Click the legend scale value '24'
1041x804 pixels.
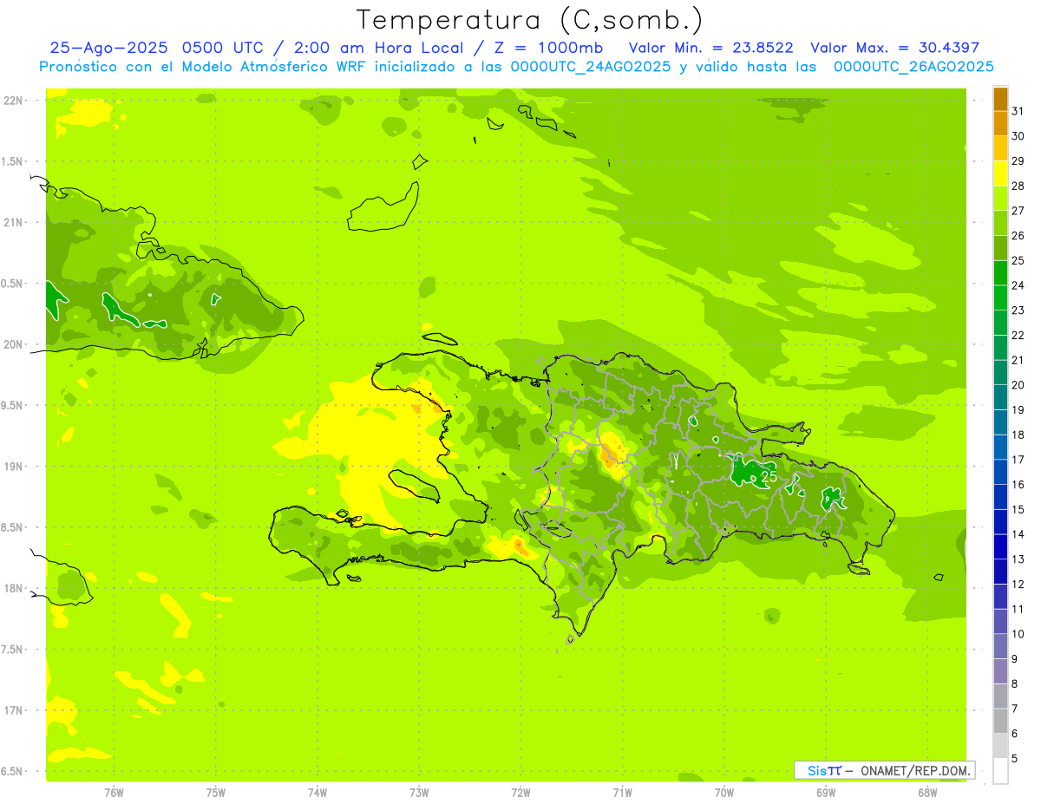pos(1018,285)
